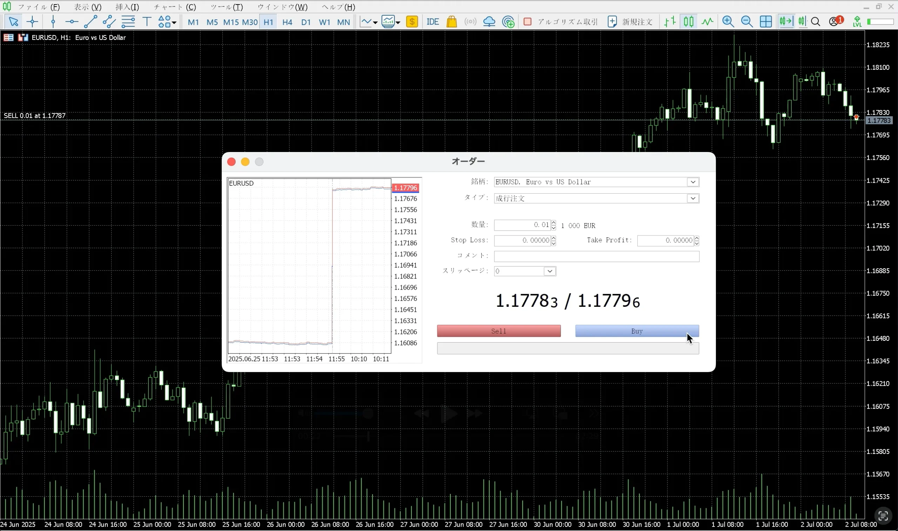Switch chart to M5 timeframe
The width and height of the screenshot is (898, 531).
click(x=212, y=22)
